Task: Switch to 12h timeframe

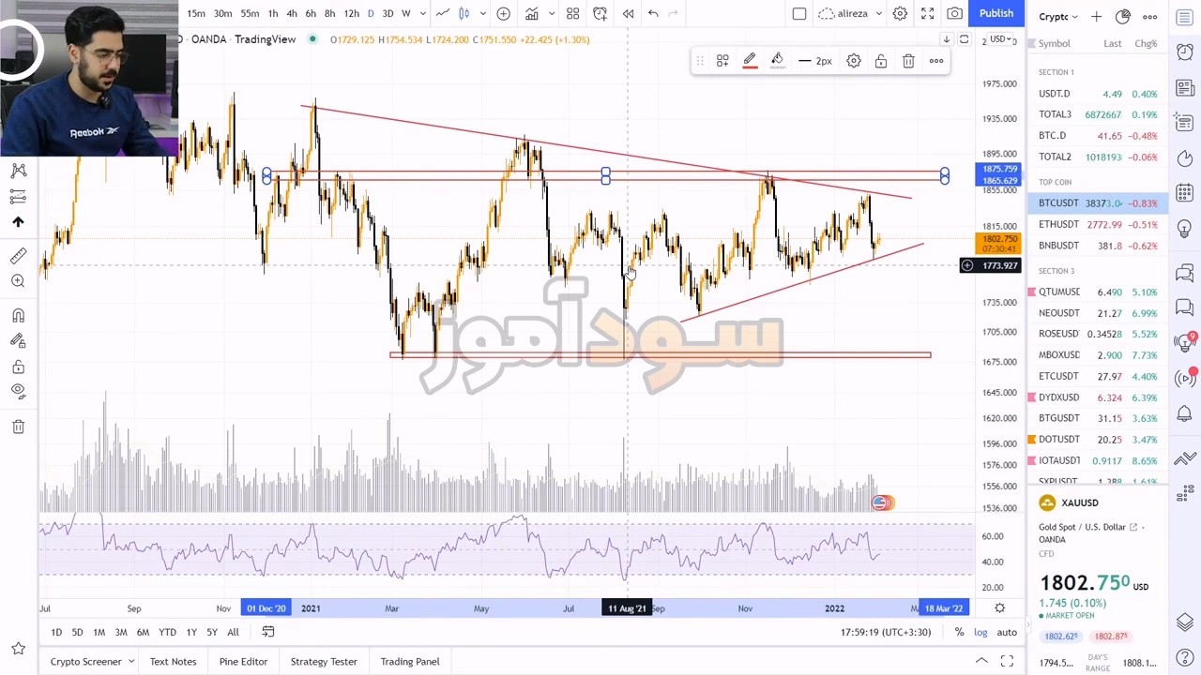Action: [351, 13]
